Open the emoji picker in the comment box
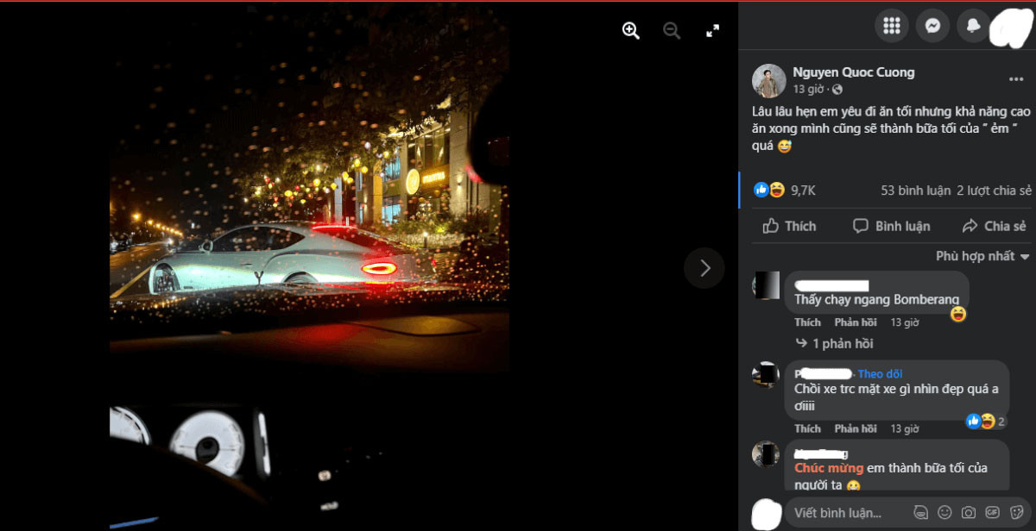 [944, 512]
